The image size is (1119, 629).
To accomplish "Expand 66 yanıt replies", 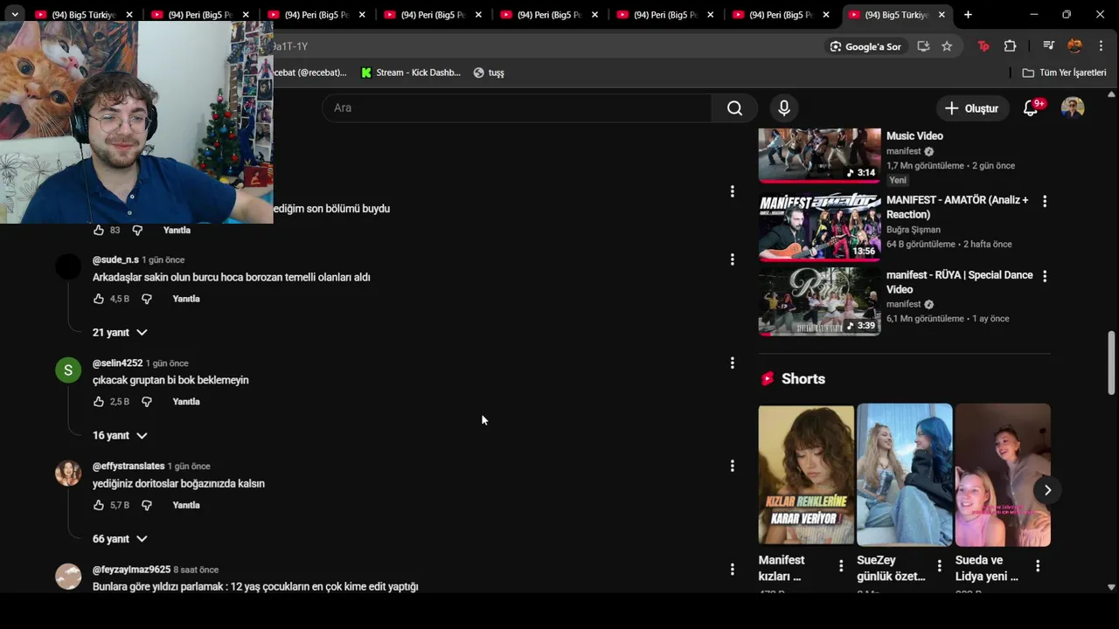I will (120, 539).
